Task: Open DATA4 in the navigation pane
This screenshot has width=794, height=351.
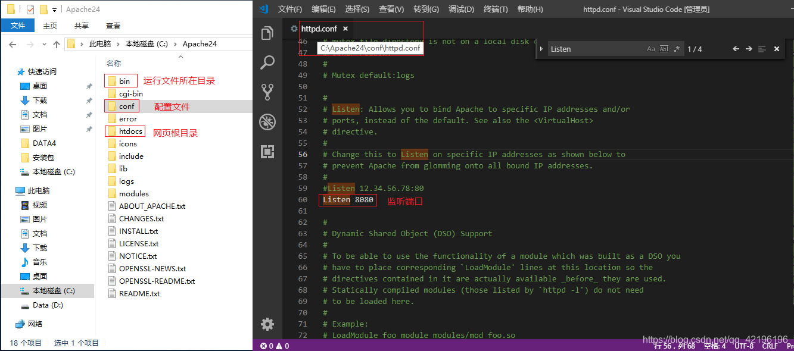Action: [44, 143]
